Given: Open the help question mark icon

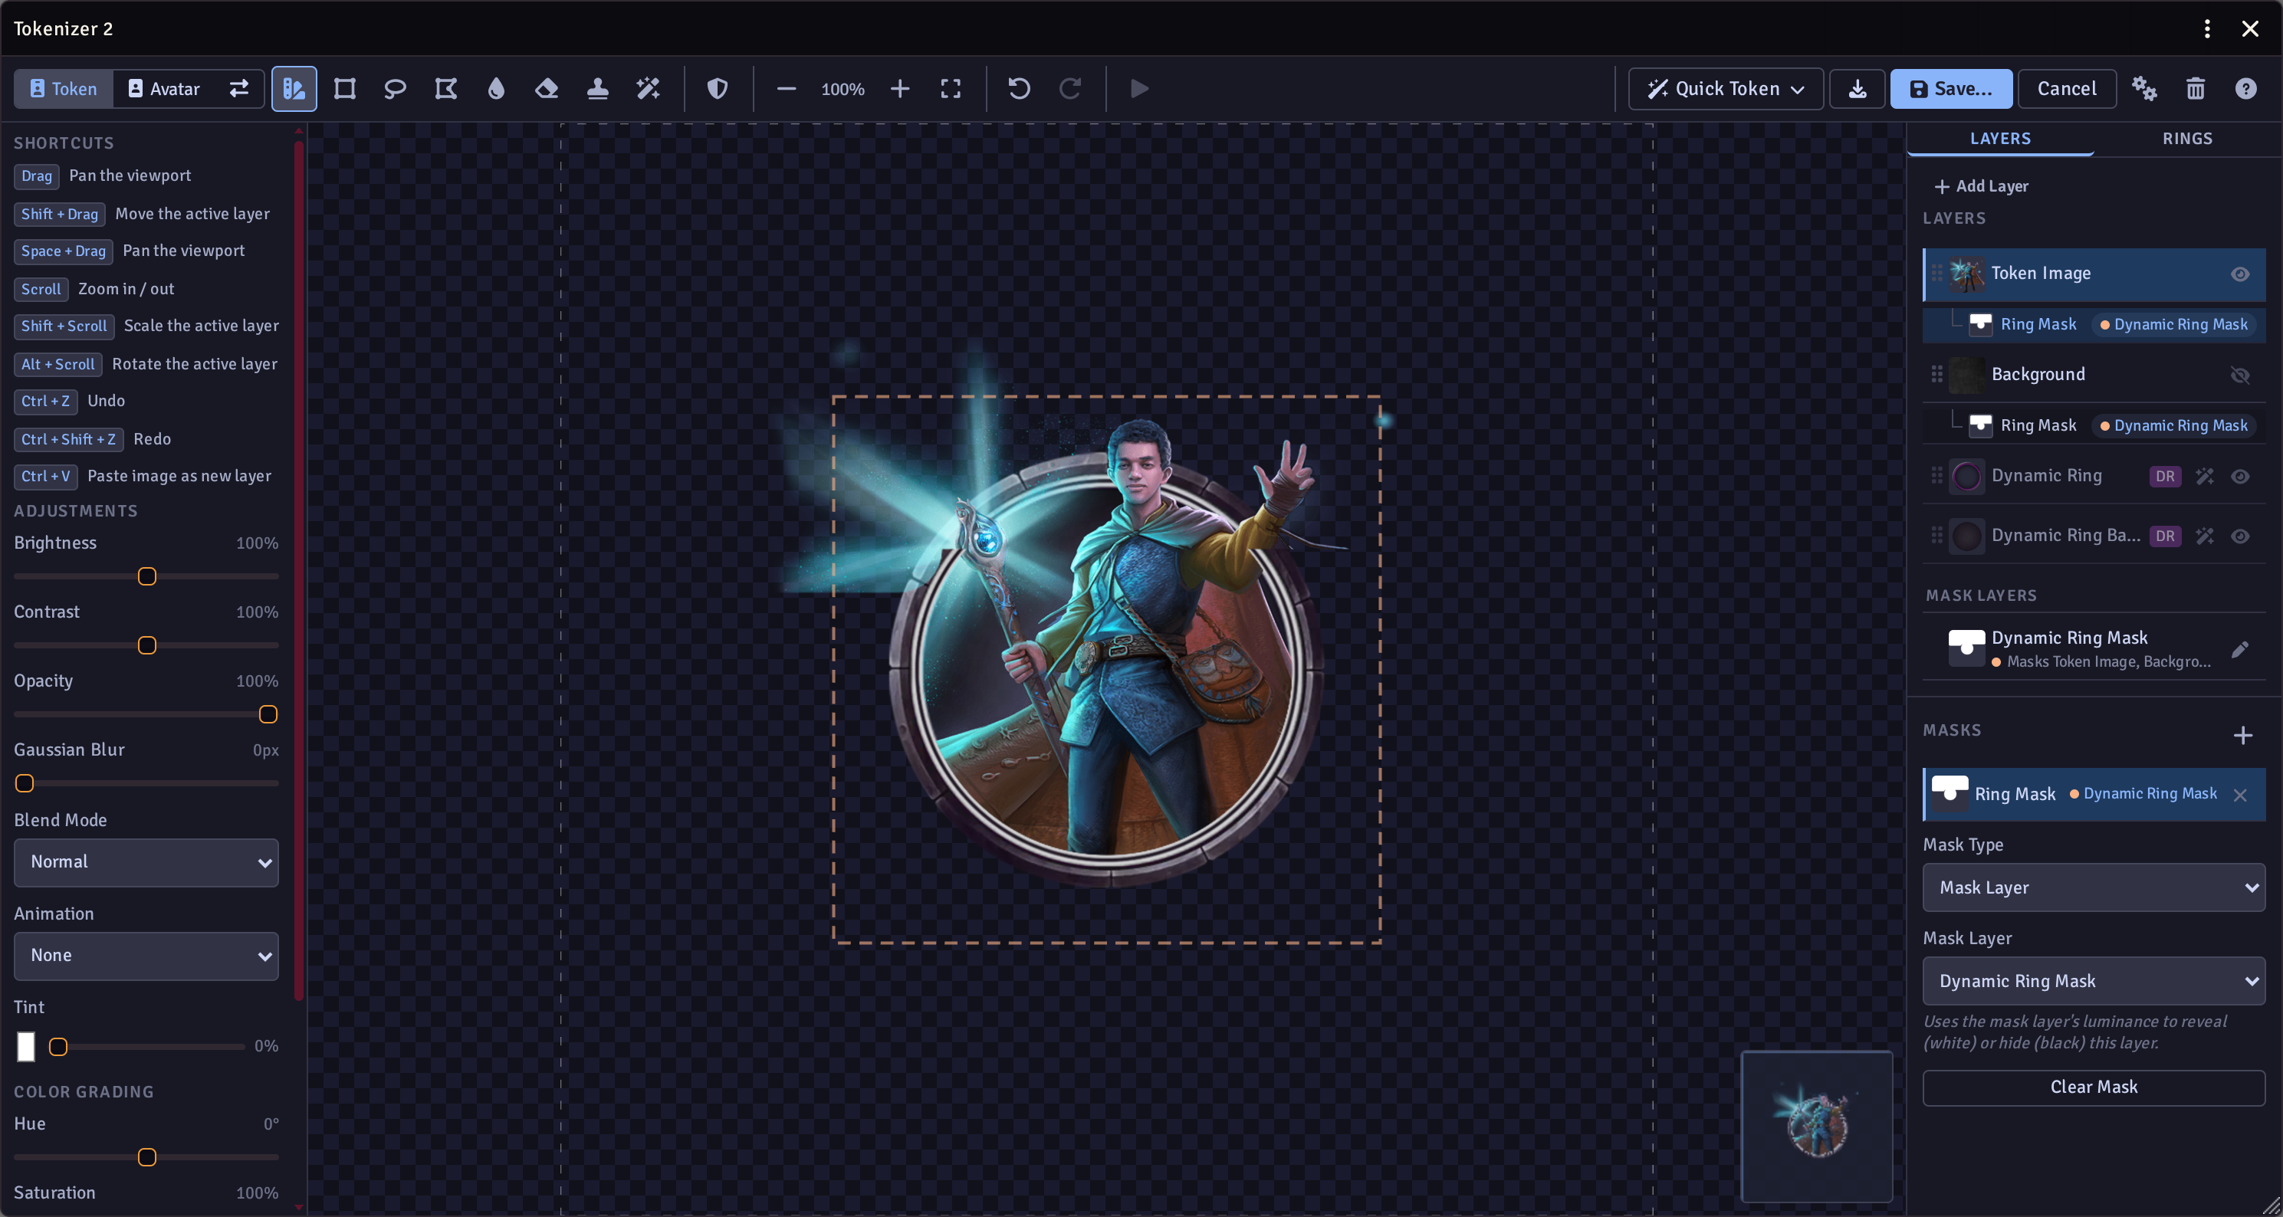Looking at the screenshot, I should point(2245,89).
